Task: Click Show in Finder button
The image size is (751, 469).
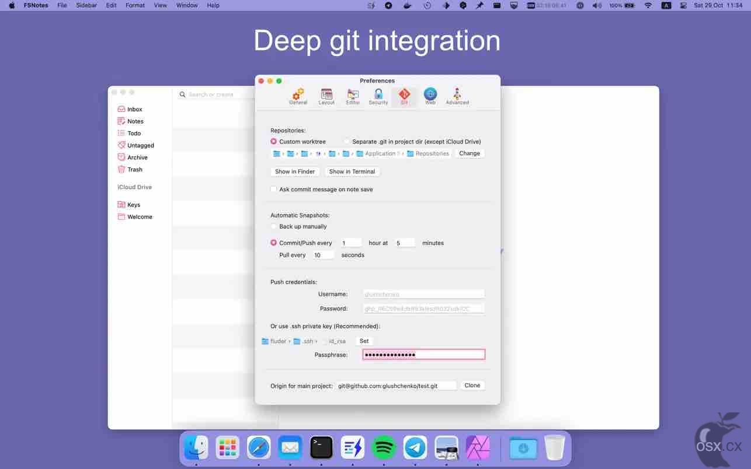Action: click(x=295, y=171)
